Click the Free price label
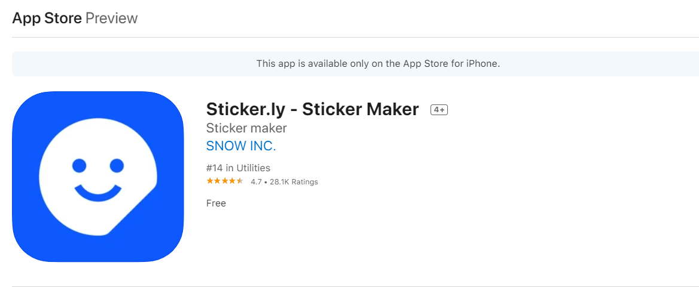 click(x=216, y=203)
